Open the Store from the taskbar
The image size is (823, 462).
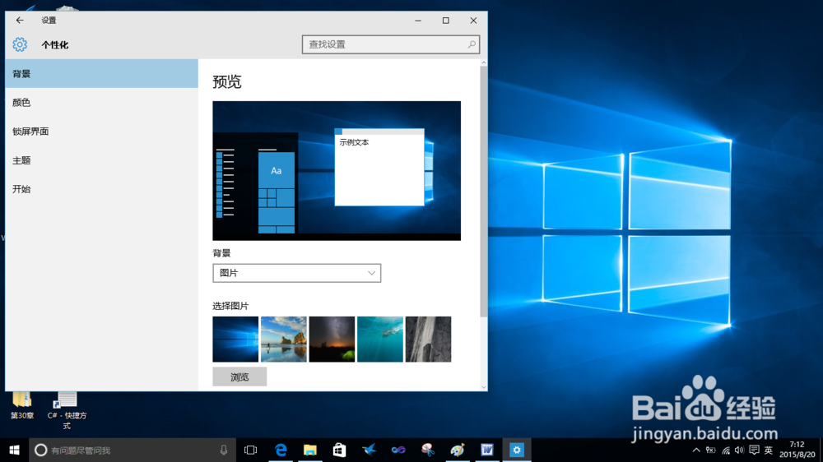(x=340, y=450)
